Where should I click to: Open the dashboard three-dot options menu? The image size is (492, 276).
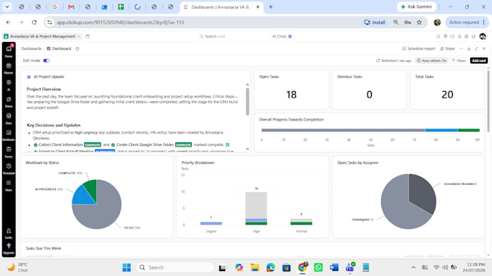pos(462,48)
